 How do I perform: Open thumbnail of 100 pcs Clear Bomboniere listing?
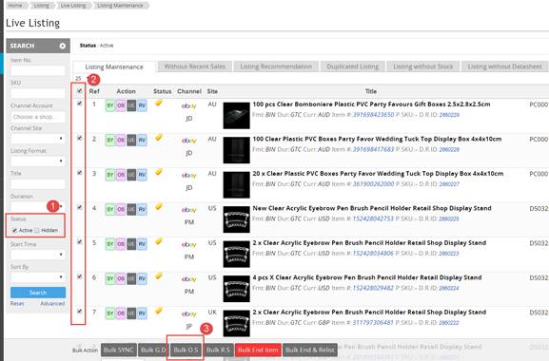point(236,116)
